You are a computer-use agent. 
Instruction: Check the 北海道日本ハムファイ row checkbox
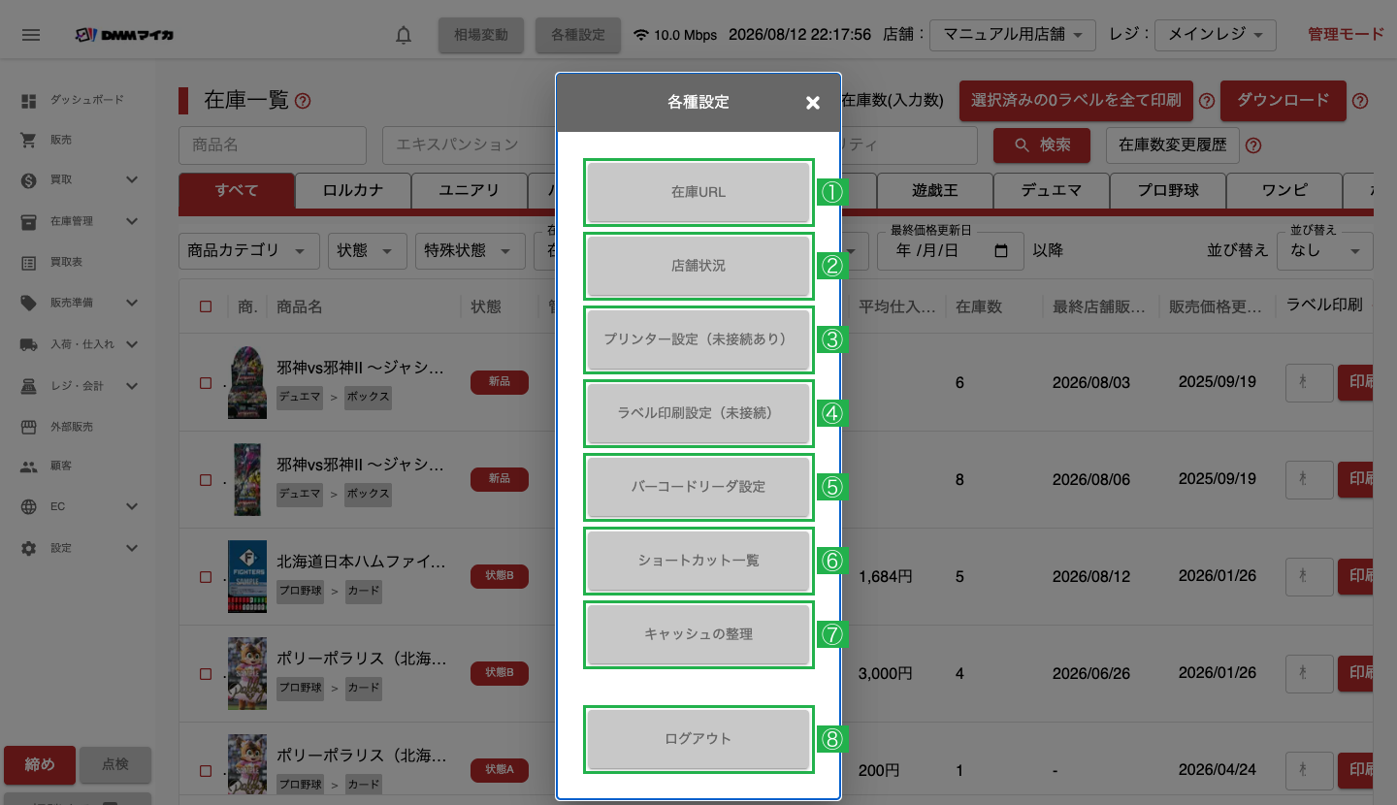point(205,577)
